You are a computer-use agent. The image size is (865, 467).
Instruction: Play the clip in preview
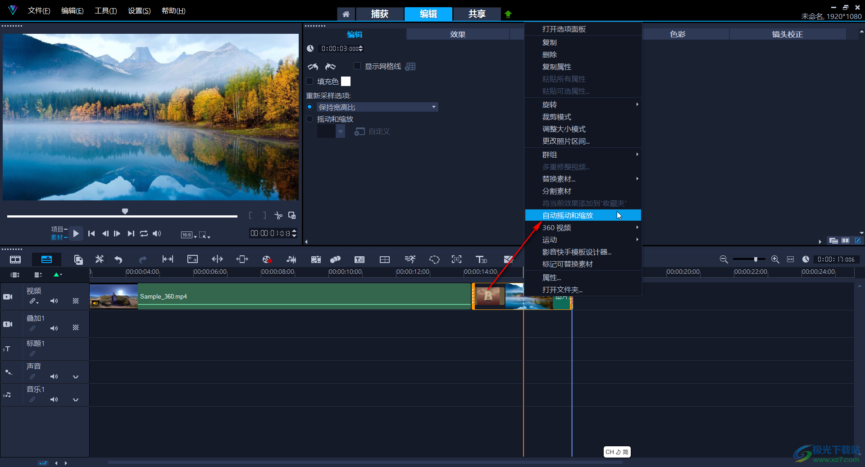76,233
